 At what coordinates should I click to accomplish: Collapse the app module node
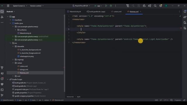coord(8,17)
